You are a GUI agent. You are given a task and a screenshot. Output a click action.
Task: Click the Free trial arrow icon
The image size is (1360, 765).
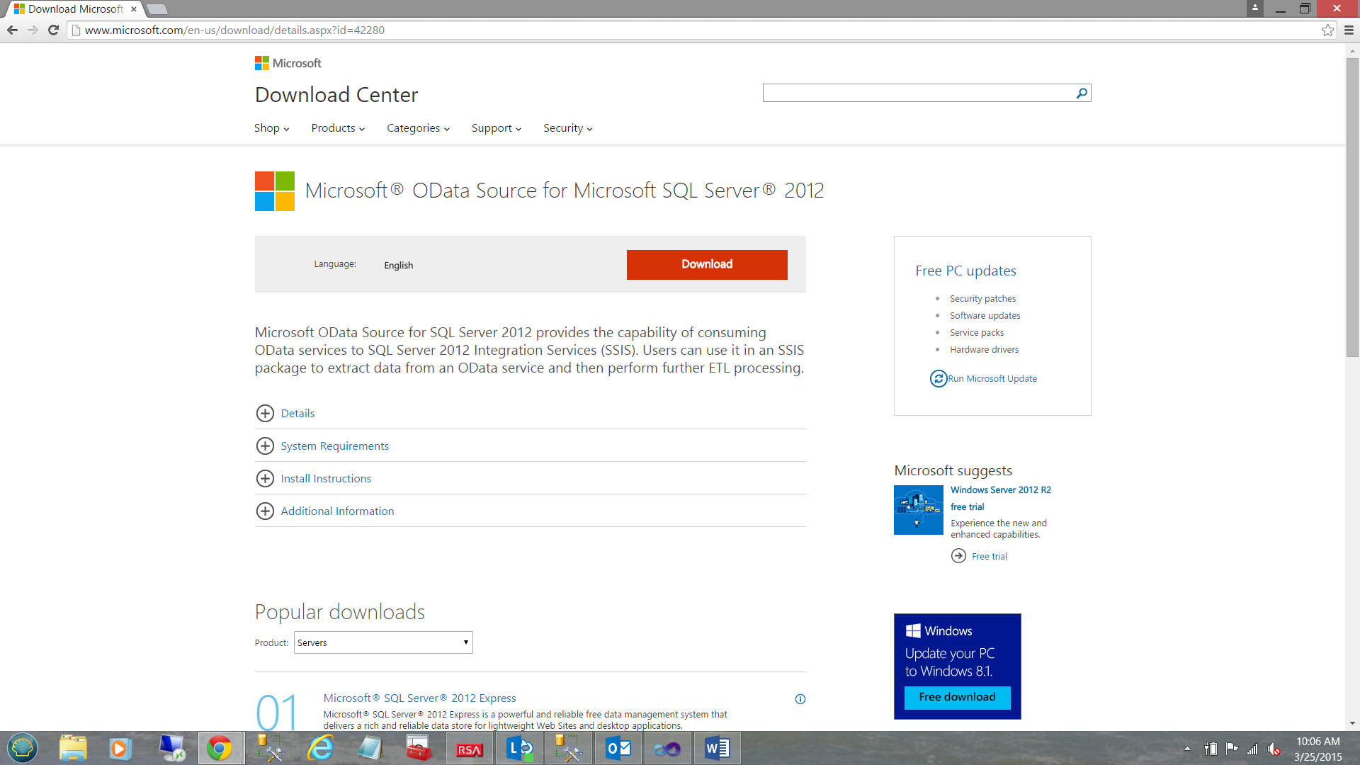pos(958,556)
